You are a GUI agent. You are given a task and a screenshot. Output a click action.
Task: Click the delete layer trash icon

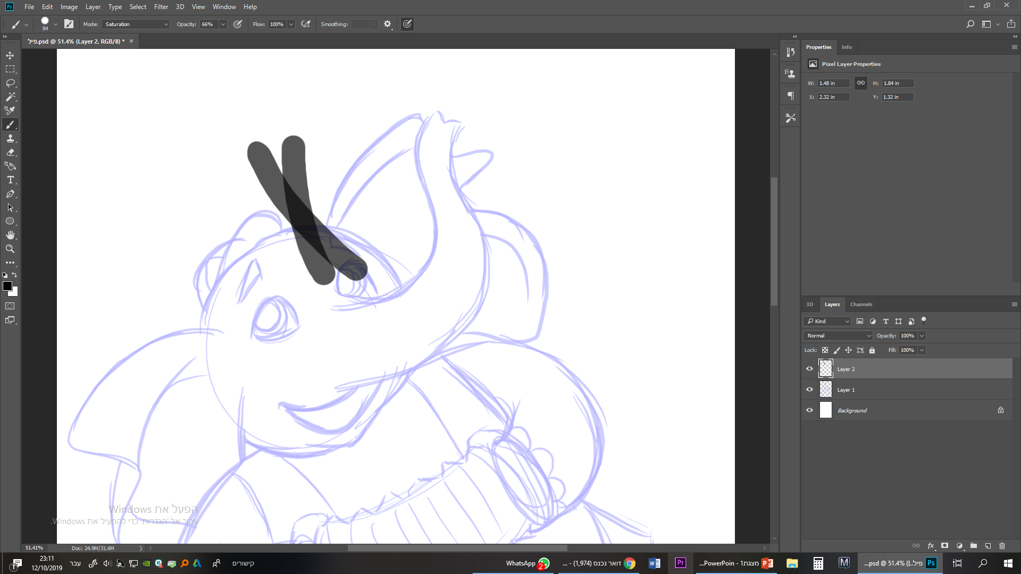(x=1002, y=546)
